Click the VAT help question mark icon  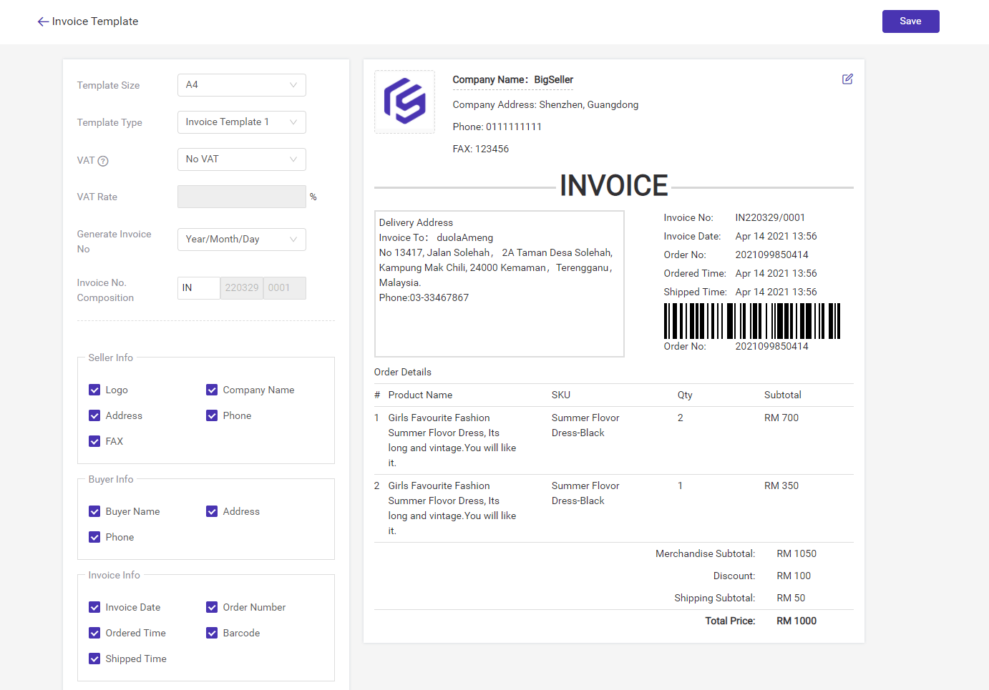(x=103, y=161)
